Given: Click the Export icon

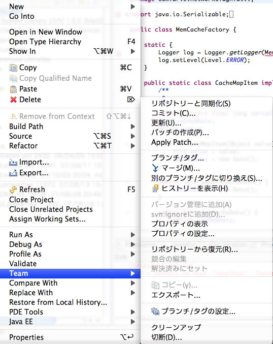Looking at the screenshot, I should (x=13, y=173).
